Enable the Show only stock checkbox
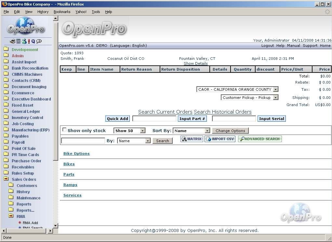 click(x=64, y=130)
